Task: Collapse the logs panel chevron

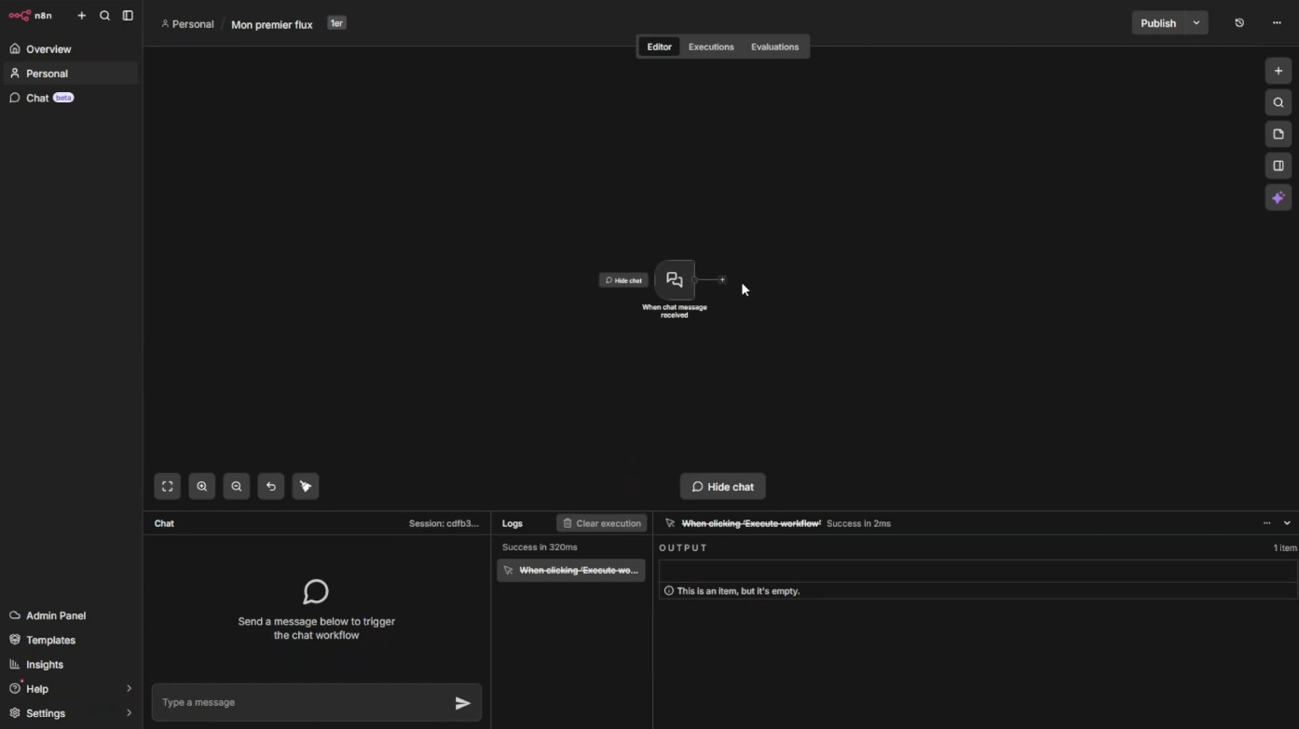Action: [1287, 523]
